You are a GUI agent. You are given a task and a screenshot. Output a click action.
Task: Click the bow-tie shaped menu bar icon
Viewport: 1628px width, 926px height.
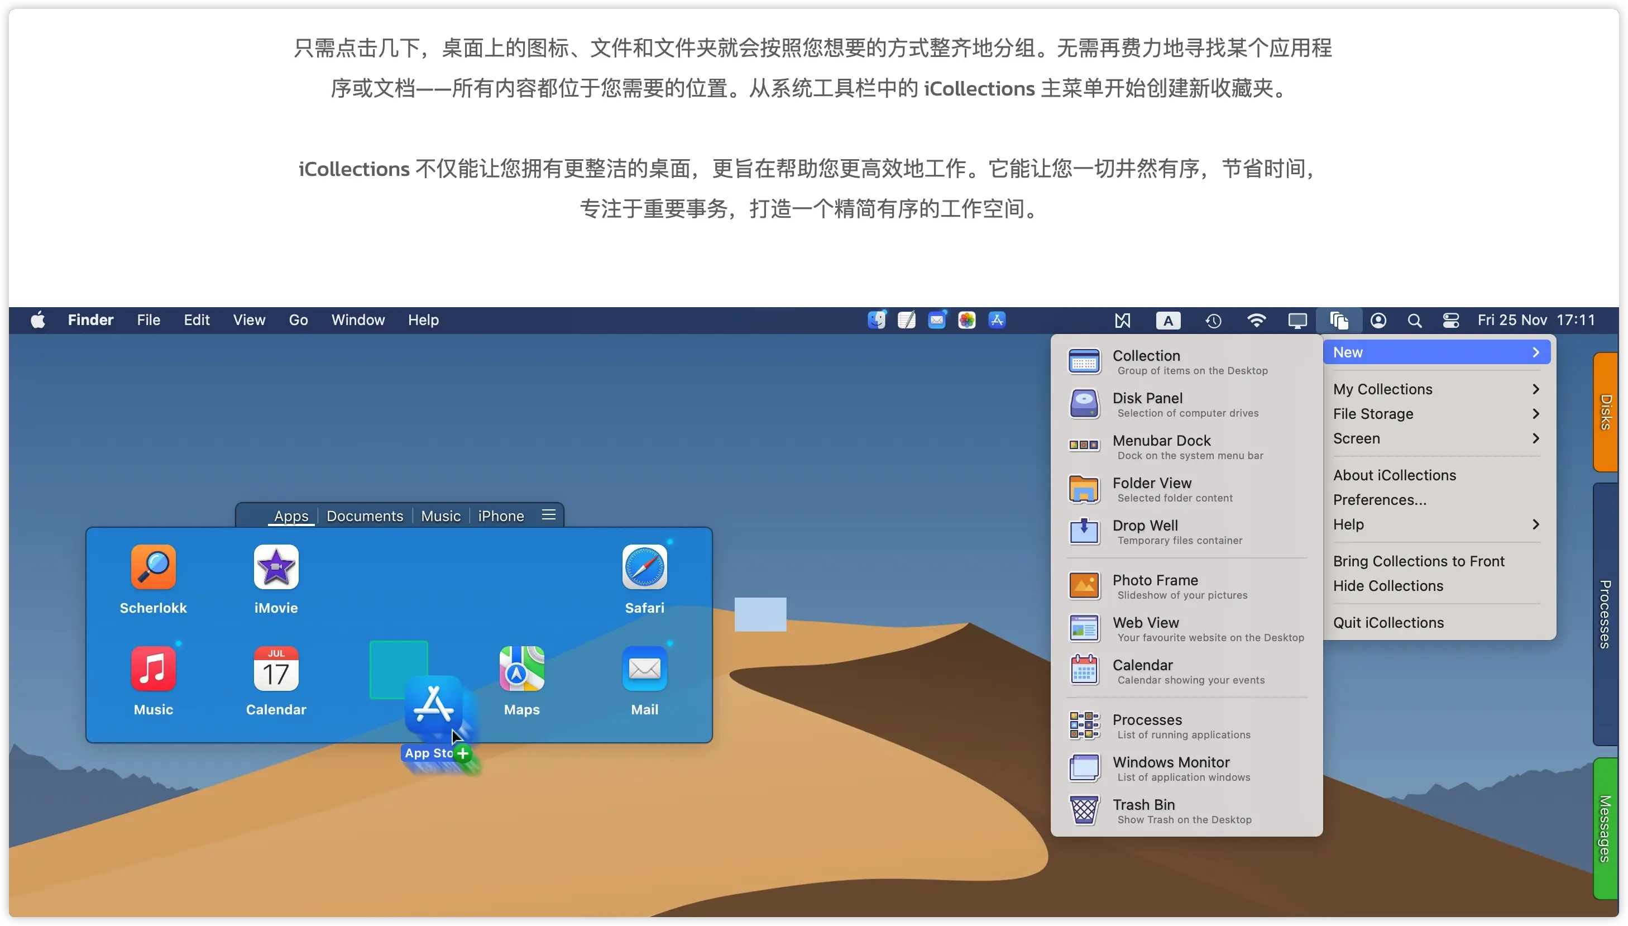(x=1122, y=321)
